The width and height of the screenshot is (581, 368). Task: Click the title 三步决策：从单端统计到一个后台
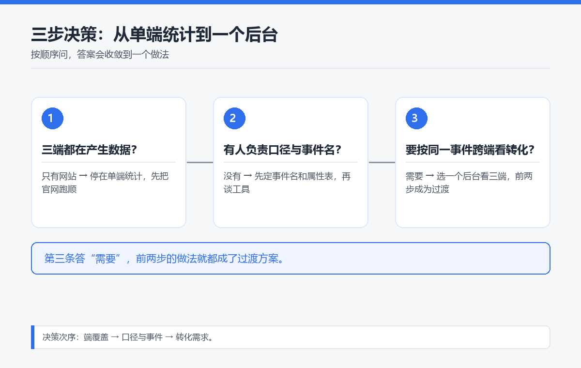pyautogui.click(x=154, y=35)
